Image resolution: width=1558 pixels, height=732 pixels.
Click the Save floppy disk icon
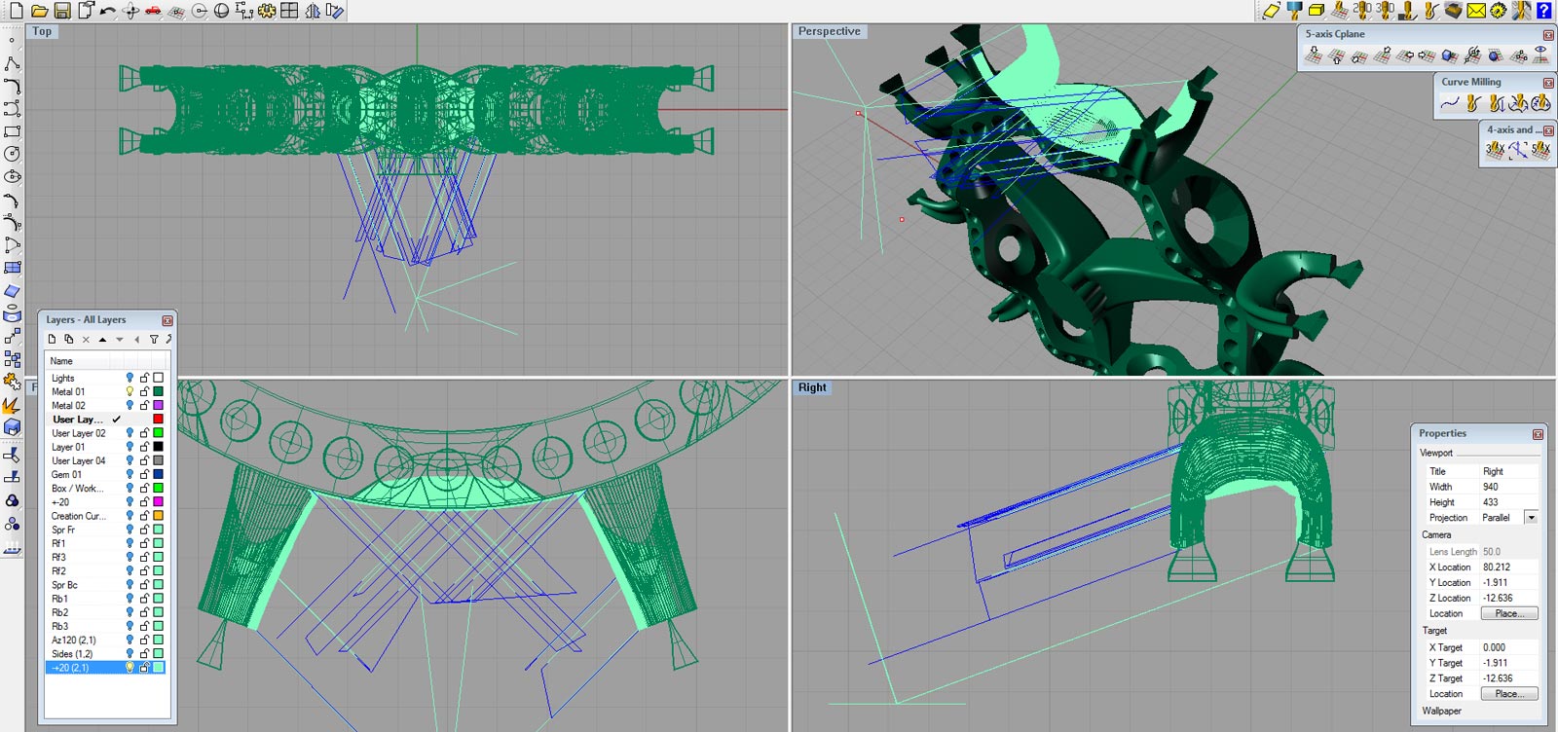click(61, 11)
